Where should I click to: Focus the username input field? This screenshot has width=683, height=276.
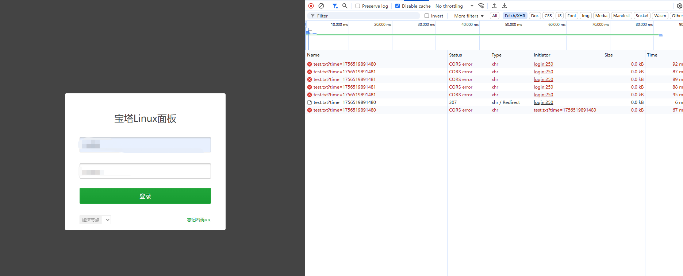(145, 145)
